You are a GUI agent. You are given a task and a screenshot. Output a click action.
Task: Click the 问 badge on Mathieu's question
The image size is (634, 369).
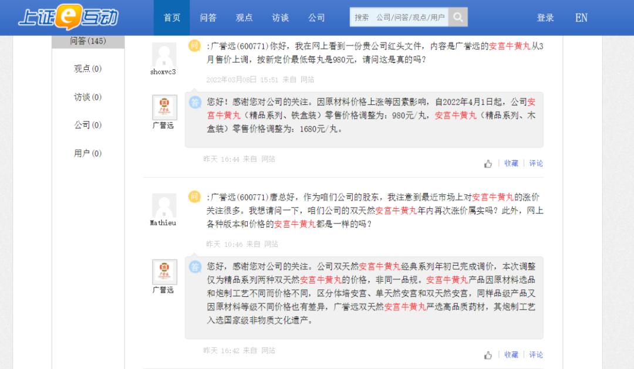pyautogui.click(x=194, y=197)
